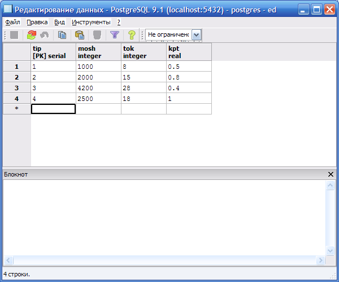Select the new row asterisk header

pyautogui.click(x=17, y=109)
